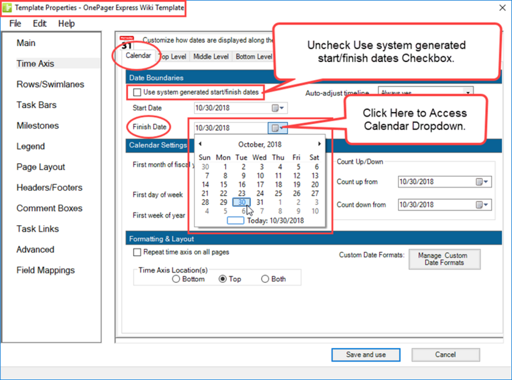Click Save and use button

365,355
